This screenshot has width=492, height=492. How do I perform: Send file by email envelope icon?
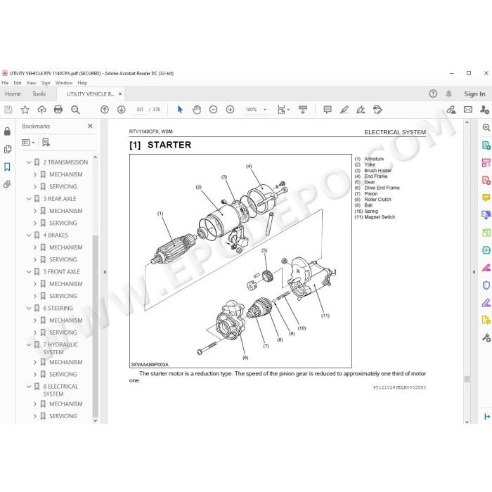(468, 110)
